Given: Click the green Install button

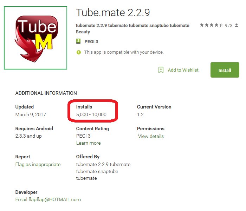Looking at the screenshot, I should tap(225, 70).
